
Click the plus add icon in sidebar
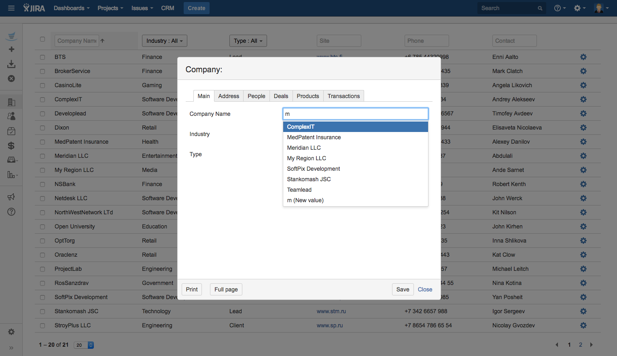[11, 49]
